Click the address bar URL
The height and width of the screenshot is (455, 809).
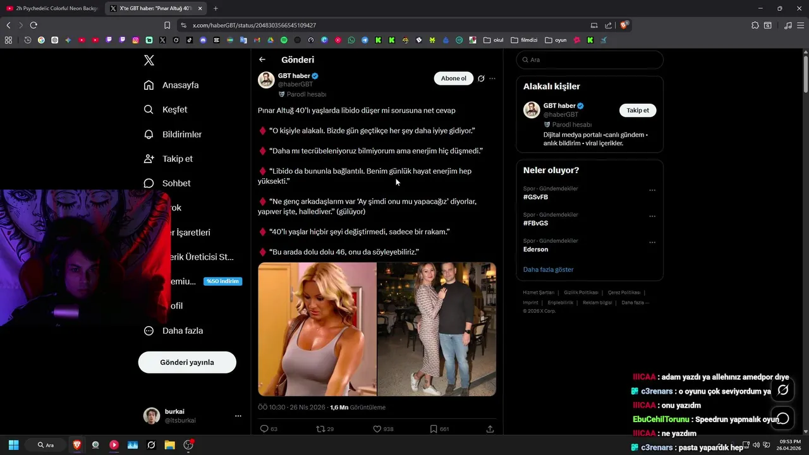click(x=254, y=25)
